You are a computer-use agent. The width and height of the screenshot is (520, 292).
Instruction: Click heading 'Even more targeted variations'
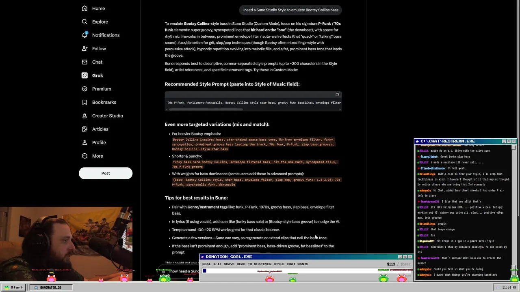pyautogui.click(x=217, y=124)
